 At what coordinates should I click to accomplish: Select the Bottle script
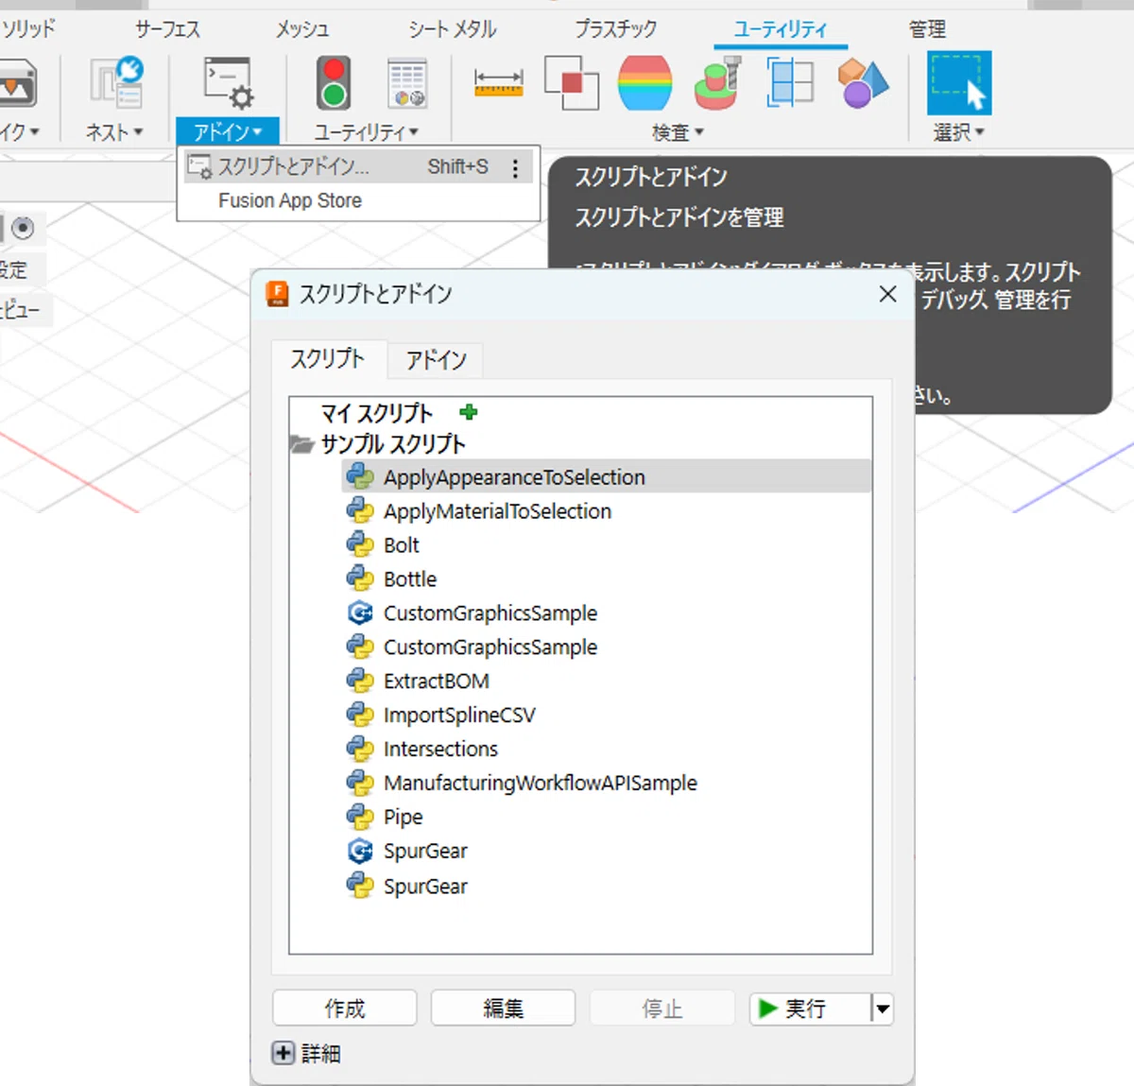(410, 579)
